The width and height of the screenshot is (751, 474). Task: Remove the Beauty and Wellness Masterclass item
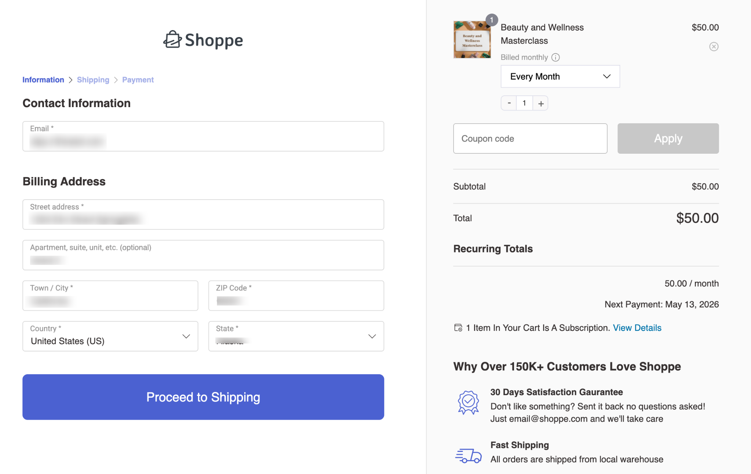tap(714, 47)
